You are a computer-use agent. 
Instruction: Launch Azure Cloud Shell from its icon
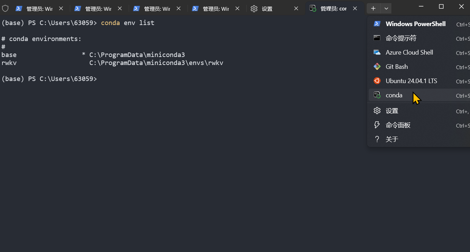pyautogui.click(x=377, y=52)
